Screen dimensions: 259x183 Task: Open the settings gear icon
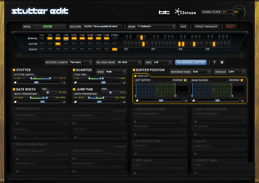coord(222,62)
